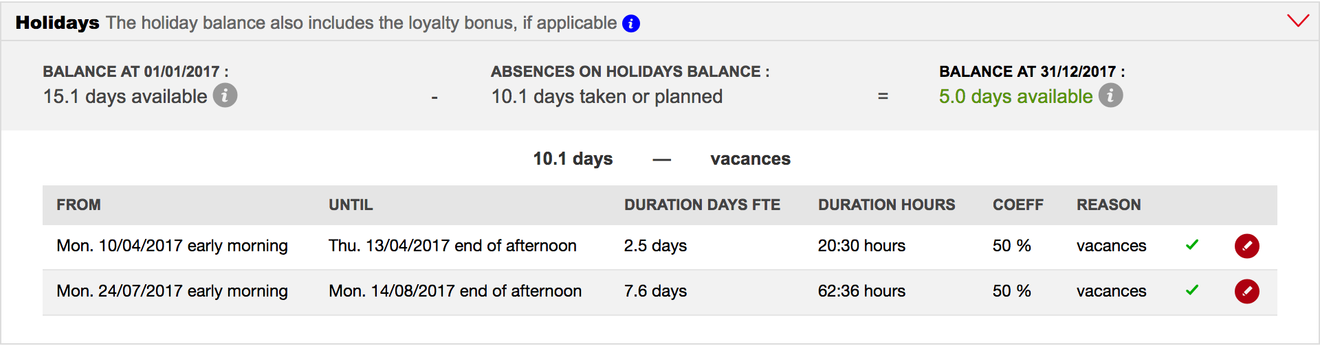Click the COEFF column header
Viewport: 1320px width, 346px height.
1017,205
